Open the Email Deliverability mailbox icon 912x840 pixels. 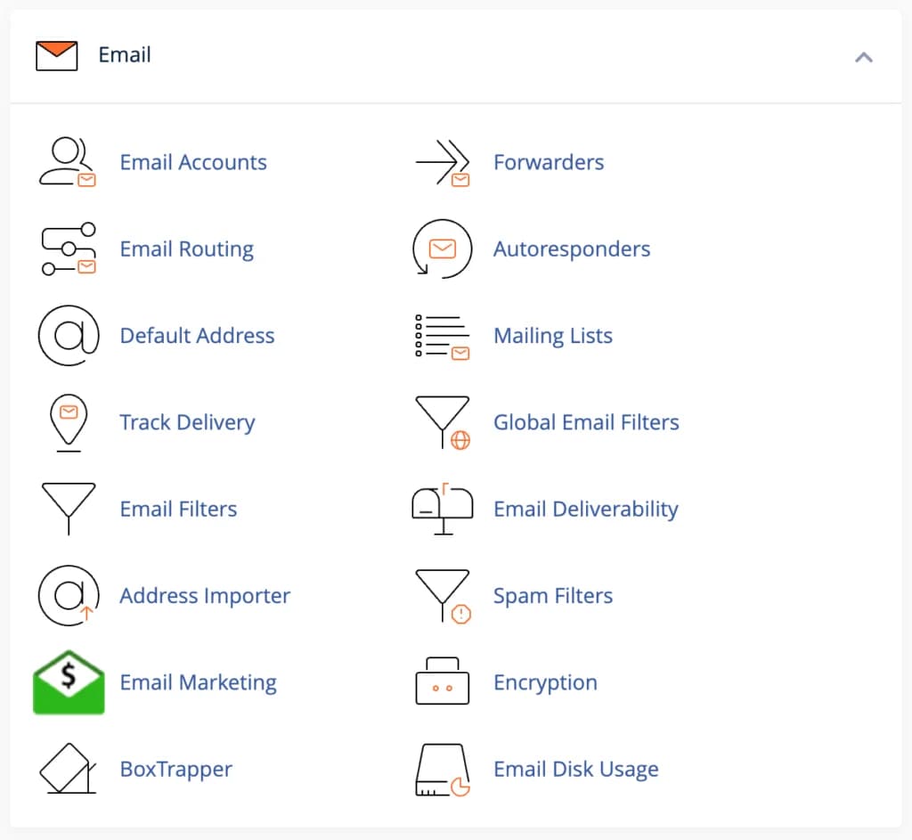443,509
